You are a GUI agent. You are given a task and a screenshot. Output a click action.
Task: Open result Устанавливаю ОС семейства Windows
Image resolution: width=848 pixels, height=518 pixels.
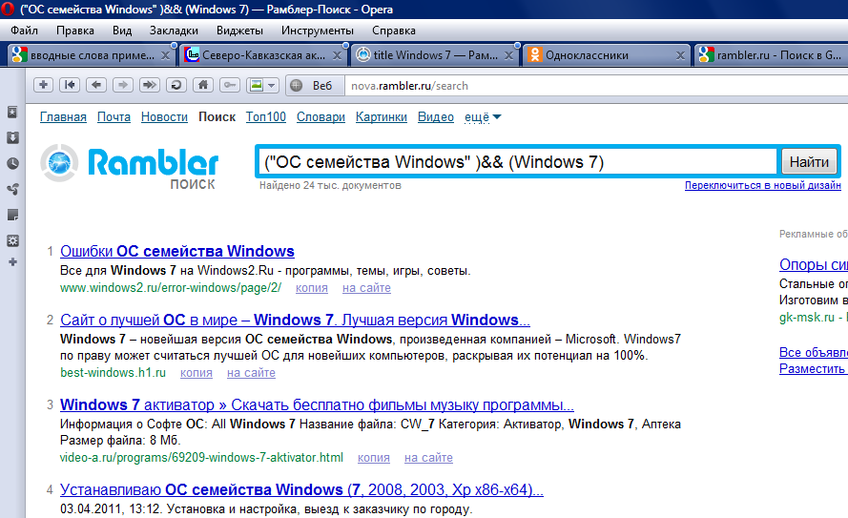(301, 489)
